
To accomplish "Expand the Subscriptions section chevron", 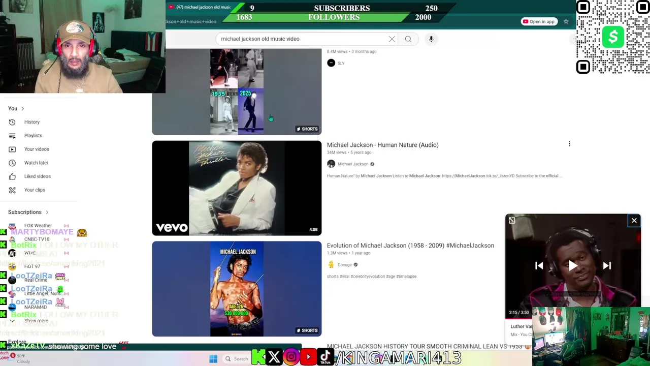I will tap(47, 212).
